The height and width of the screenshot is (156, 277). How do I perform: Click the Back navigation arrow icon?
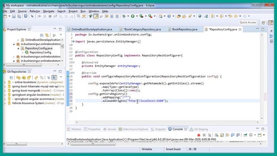click(x=236, y=16)
